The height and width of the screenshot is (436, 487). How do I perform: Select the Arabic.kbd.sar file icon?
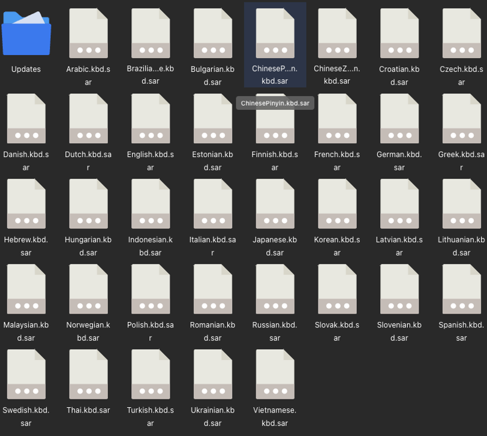coord(88,34)
